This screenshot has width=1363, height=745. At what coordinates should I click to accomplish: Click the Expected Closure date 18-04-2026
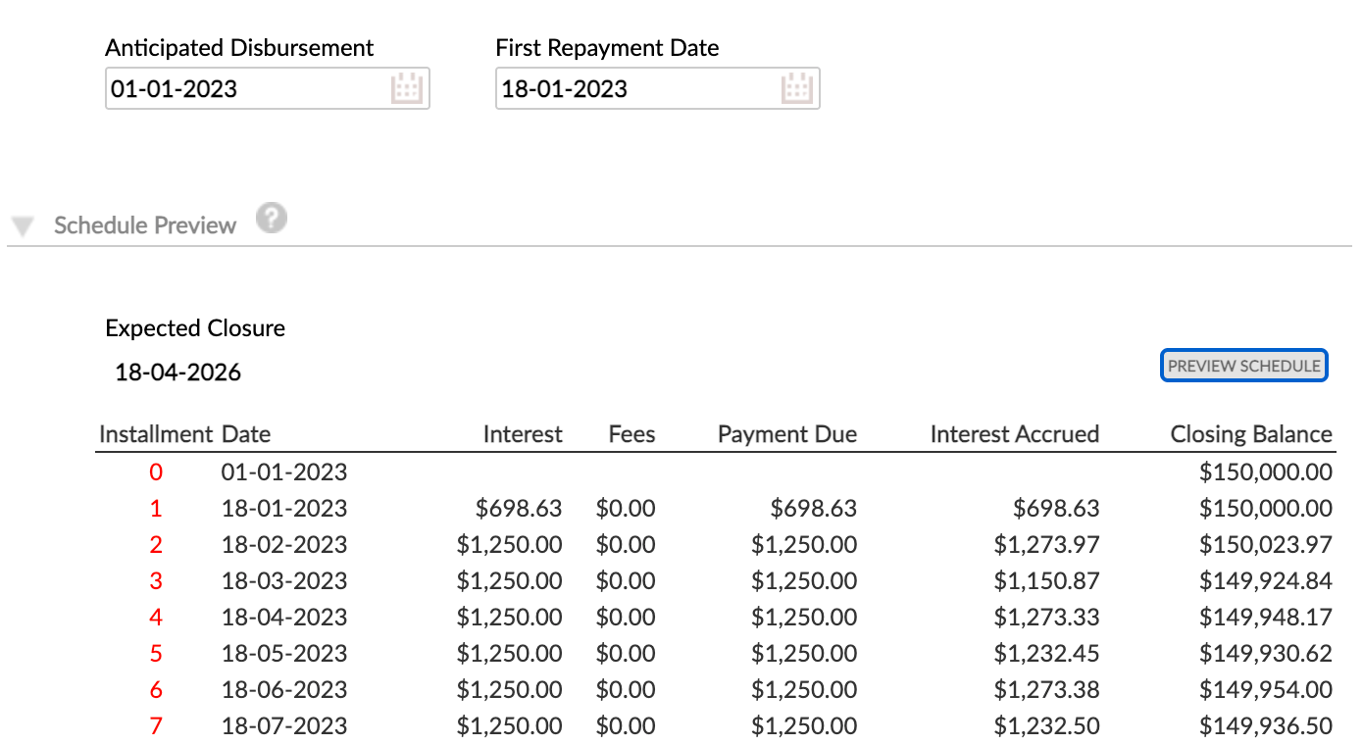point(177,372)
